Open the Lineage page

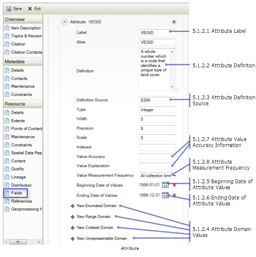[18, 177]
